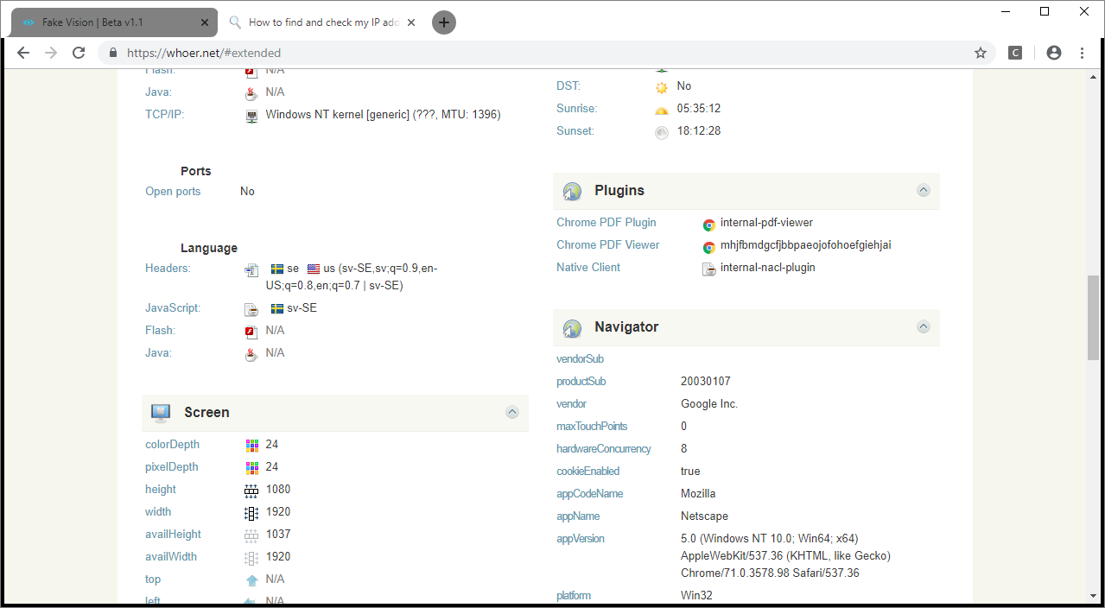This screenshot has width=1105, height=608.
Task: Click the Swedish flag beside sv-SE JavaScript
Action: (x=277, y=308)
